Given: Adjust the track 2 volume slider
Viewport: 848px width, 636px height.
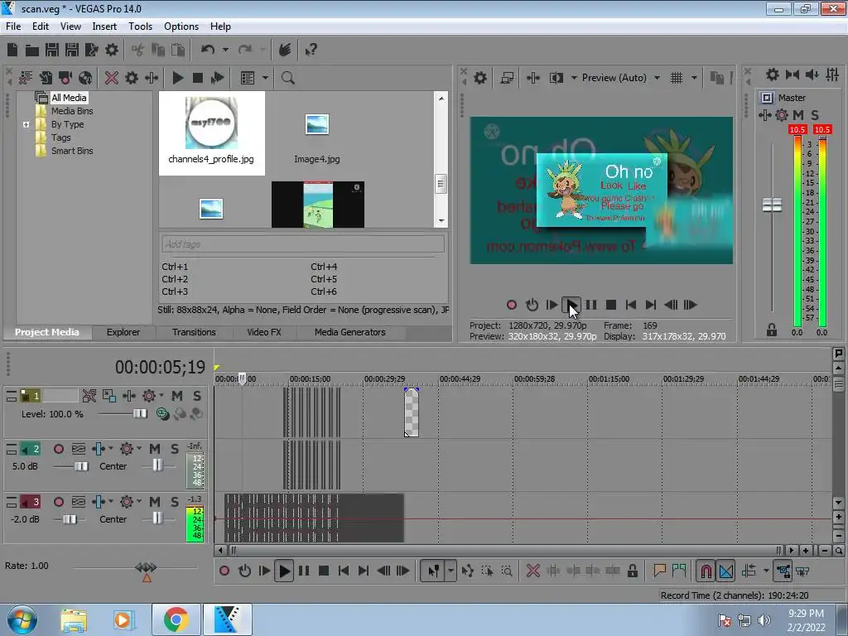Looking at the screenshot, I should point(81,466).
